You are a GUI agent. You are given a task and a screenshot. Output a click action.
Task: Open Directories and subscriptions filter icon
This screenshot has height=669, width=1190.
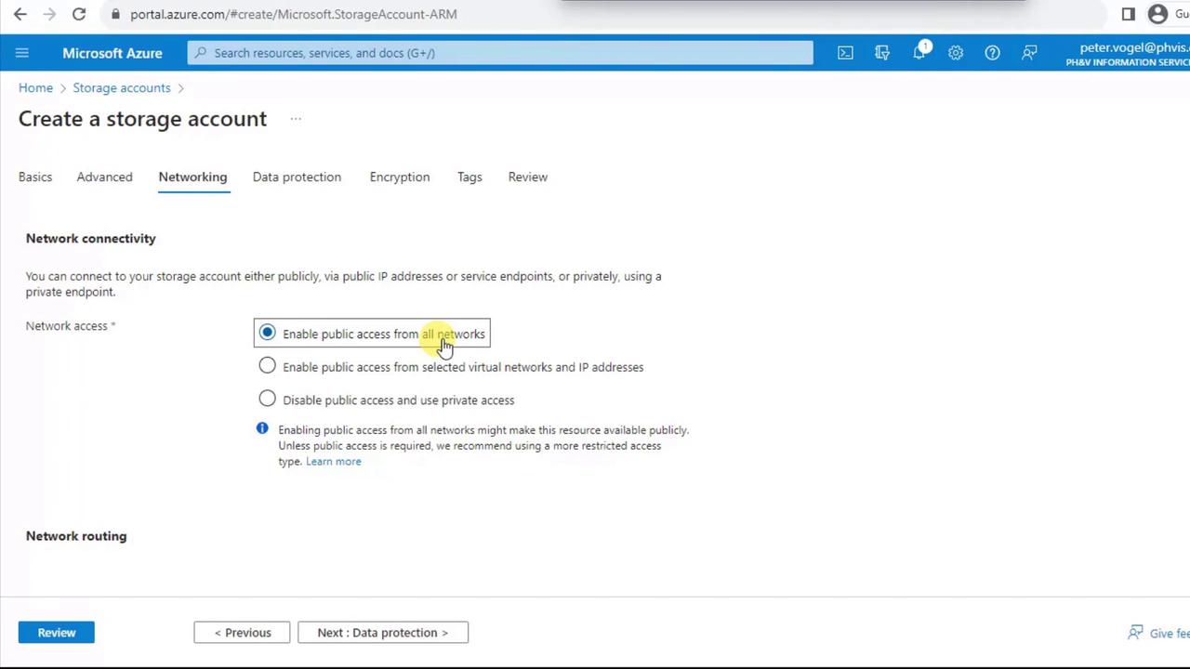[x=882, y=53]
